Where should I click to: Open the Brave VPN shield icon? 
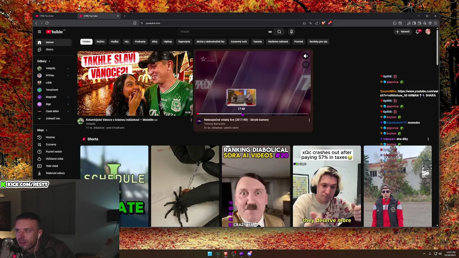pyautogui.click(x=430, y=23)
